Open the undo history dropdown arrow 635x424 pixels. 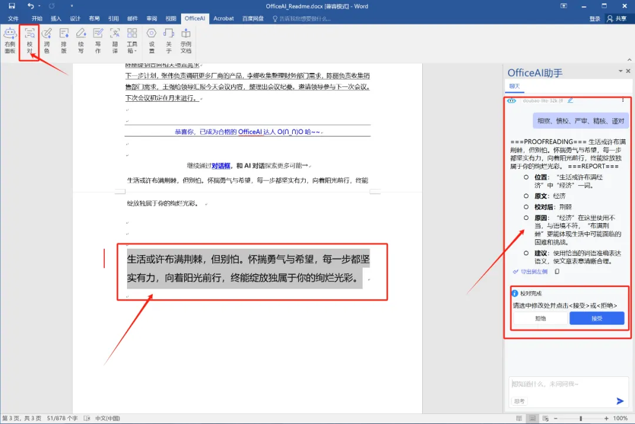click(x=39, y=6)
